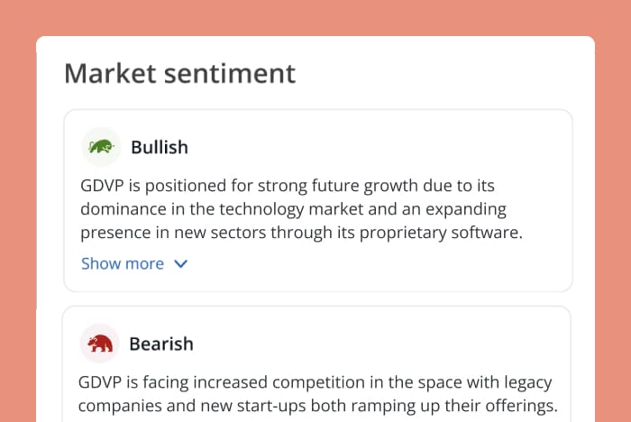Click the red bear icon
Viewport: 631px width, 422px height.
point(100,344)
